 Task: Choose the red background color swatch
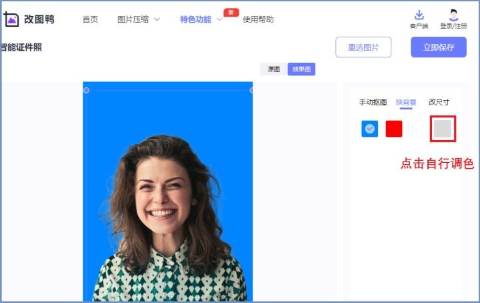pos(394,129)
